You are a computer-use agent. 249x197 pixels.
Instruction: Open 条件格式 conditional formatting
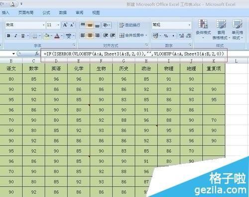click(203, 29)
